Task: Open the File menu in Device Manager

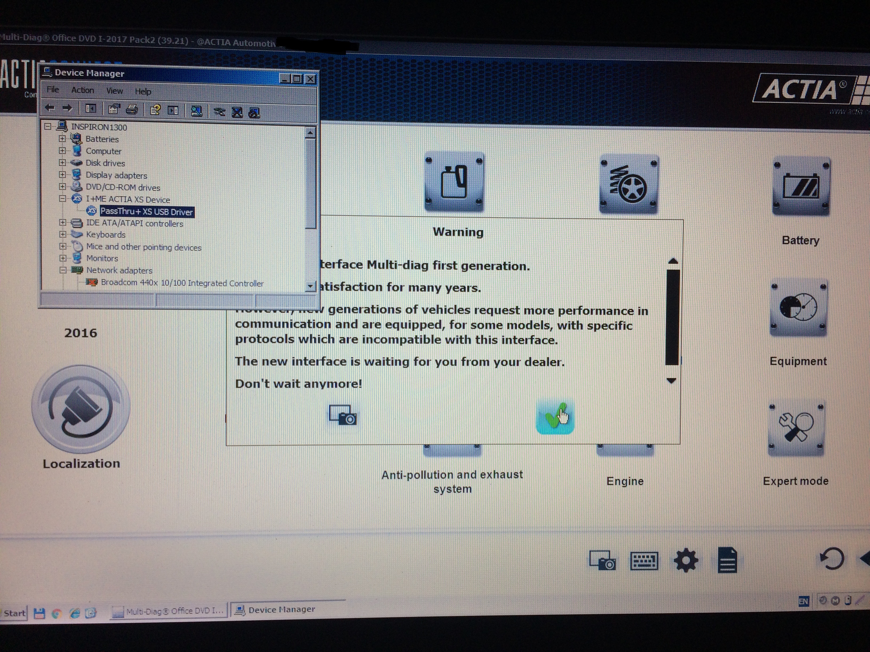Action: (53, 89)
